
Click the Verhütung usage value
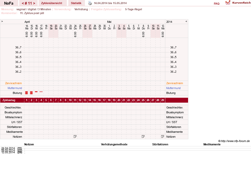coord(81,9)
